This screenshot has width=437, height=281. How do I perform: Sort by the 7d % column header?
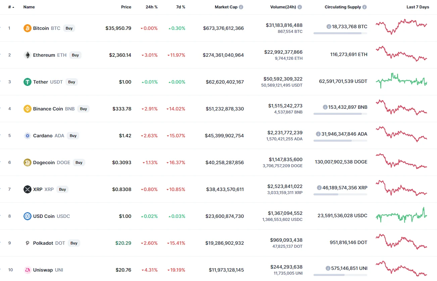(181, 7)
